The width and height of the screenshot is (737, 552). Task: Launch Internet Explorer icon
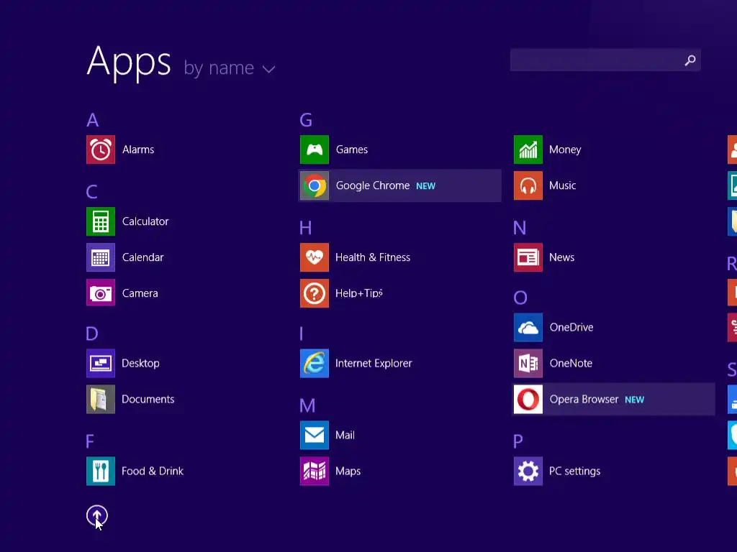315,363
